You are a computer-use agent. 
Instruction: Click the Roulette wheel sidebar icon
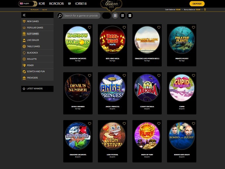(24, 59)
